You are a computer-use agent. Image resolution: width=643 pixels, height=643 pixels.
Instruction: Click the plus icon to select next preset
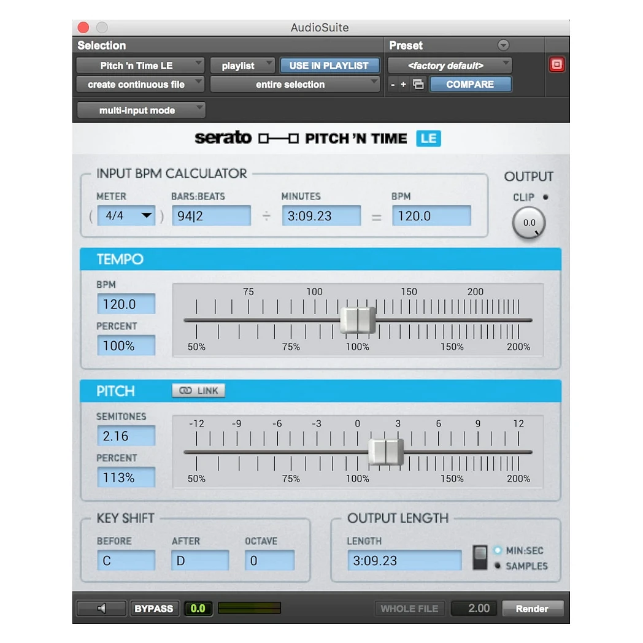click(x=404, y=85)
